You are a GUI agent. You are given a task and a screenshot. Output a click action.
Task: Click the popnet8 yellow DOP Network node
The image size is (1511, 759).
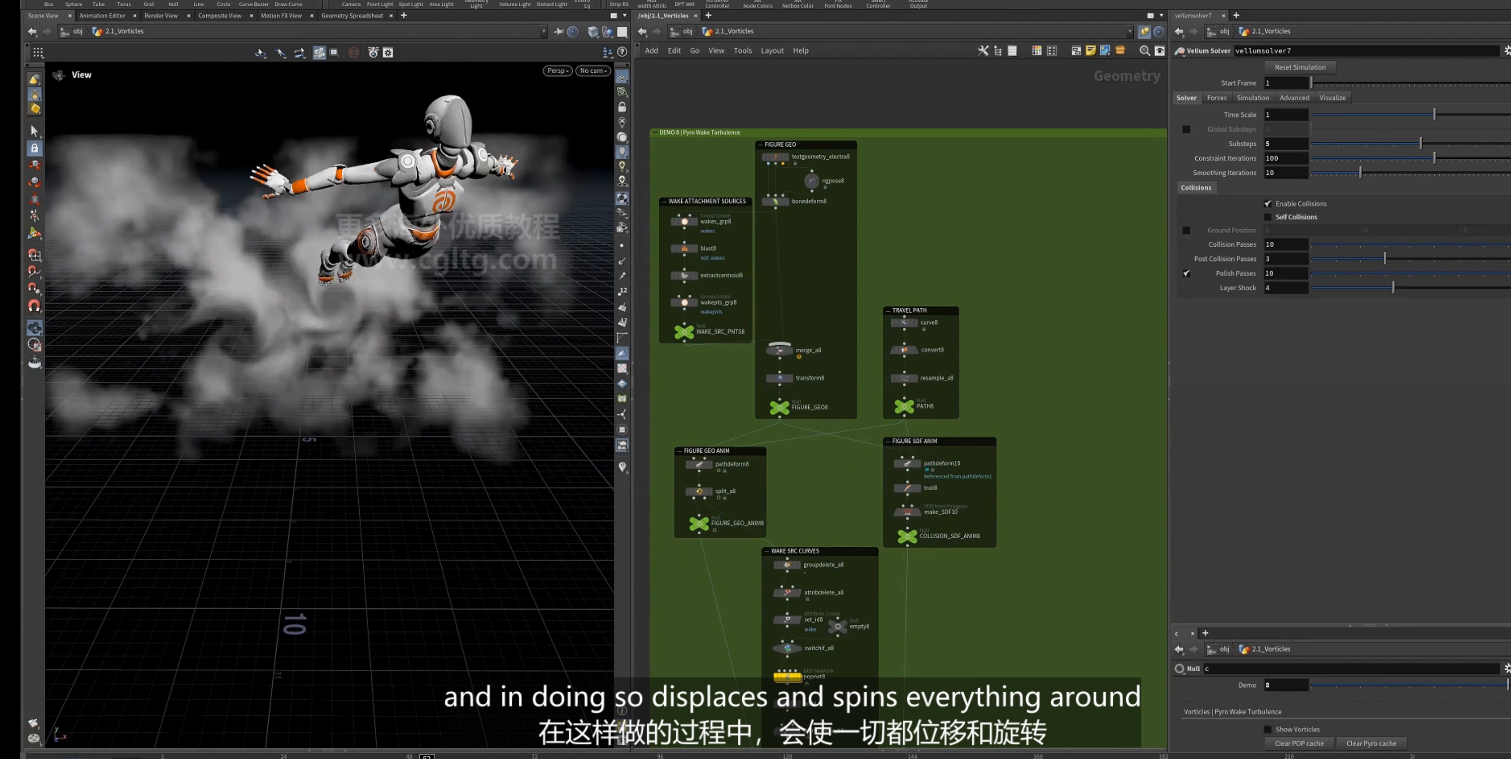click(x=787, y=677)
